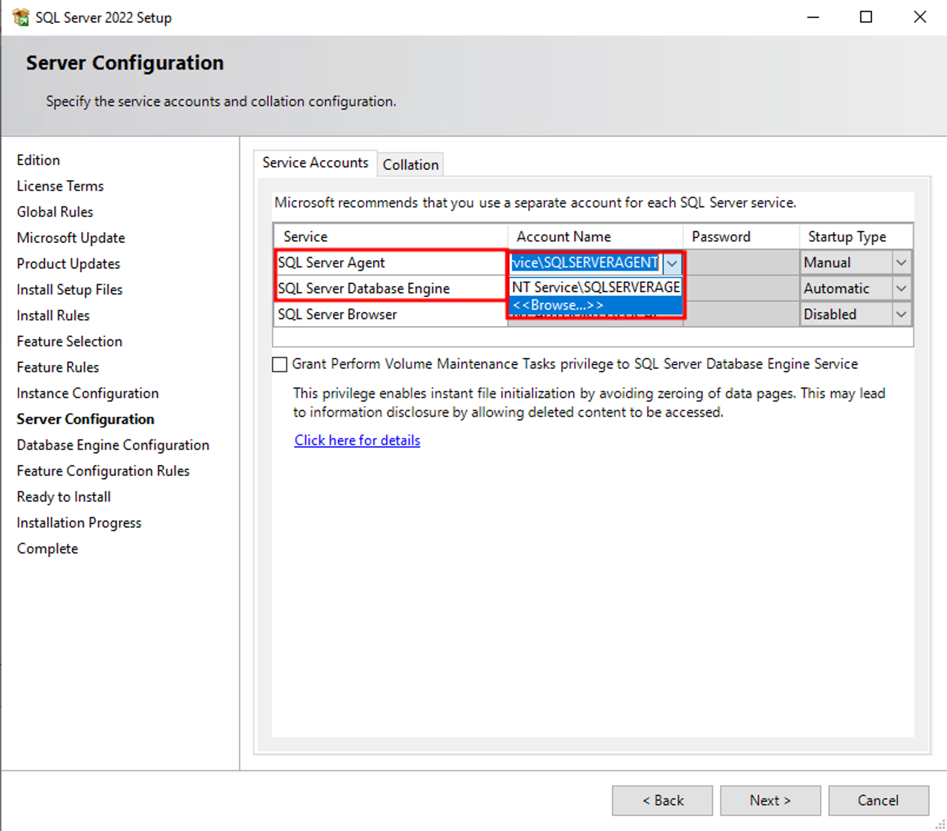Close the SQL Server 2022 Setup window
947x831 pixels.
pos(919,18)
